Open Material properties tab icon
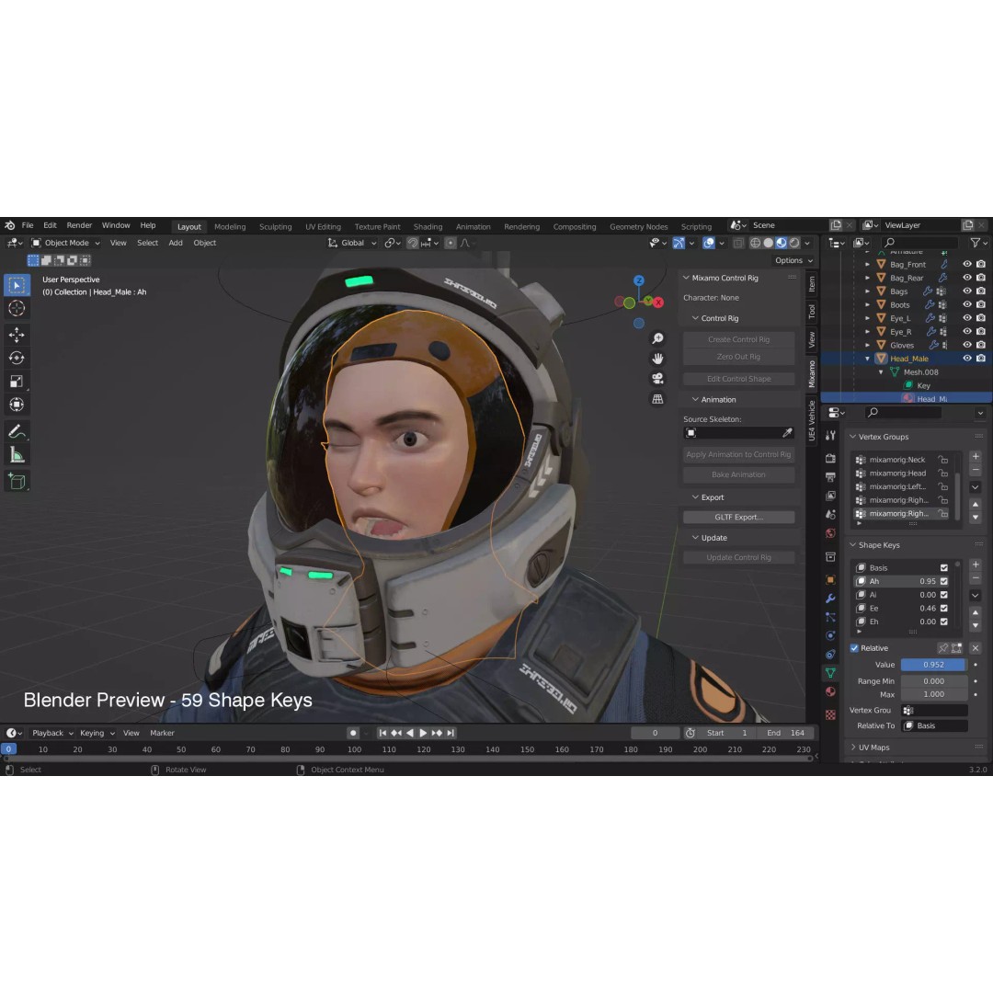The height and width of the screenshot is (993, 993). (x=830, y=691)
